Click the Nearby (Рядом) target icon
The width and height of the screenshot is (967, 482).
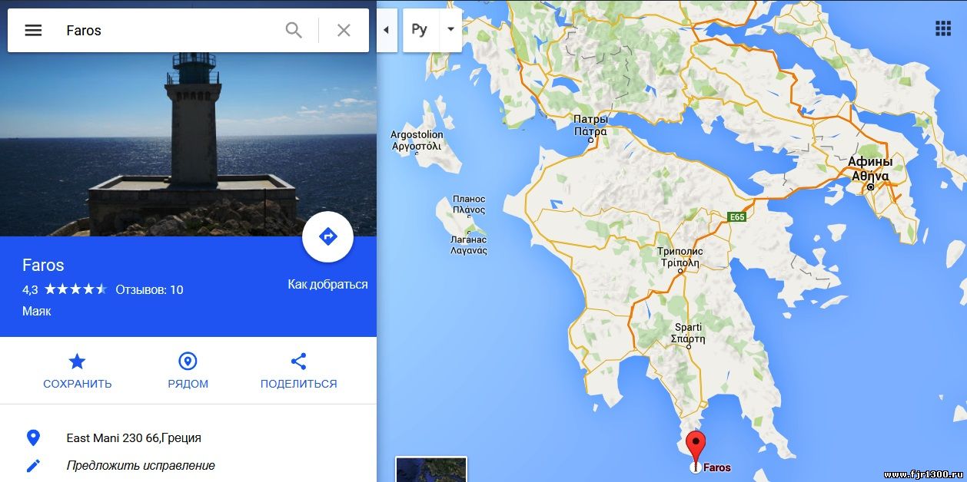coord(188,361)
